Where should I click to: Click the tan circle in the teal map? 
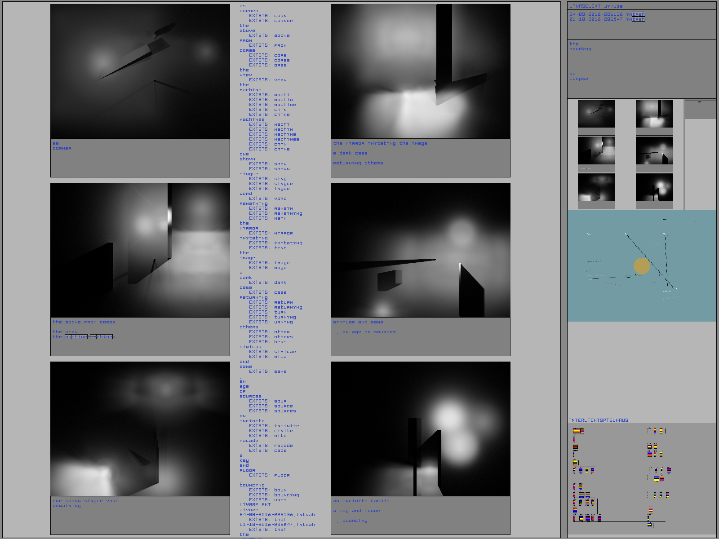click(x=642, y=265)
